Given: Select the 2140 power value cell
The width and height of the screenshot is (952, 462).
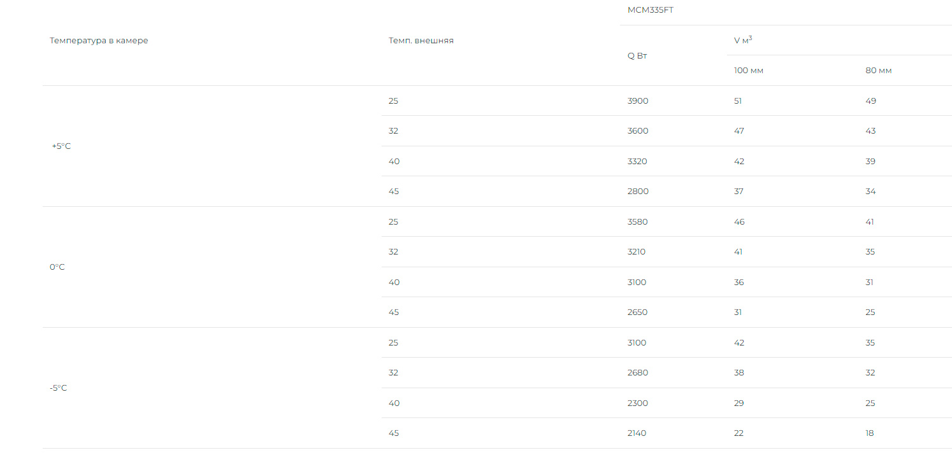Looking at the screenshot, I should click(637, 433).
